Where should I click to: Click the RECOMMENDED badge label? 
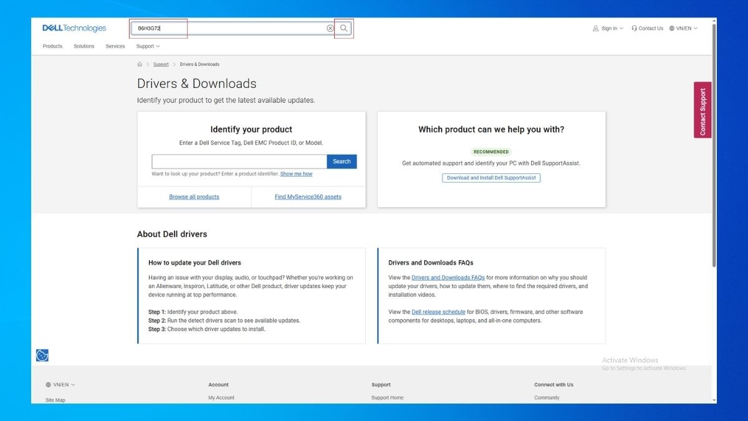[491, 152]
